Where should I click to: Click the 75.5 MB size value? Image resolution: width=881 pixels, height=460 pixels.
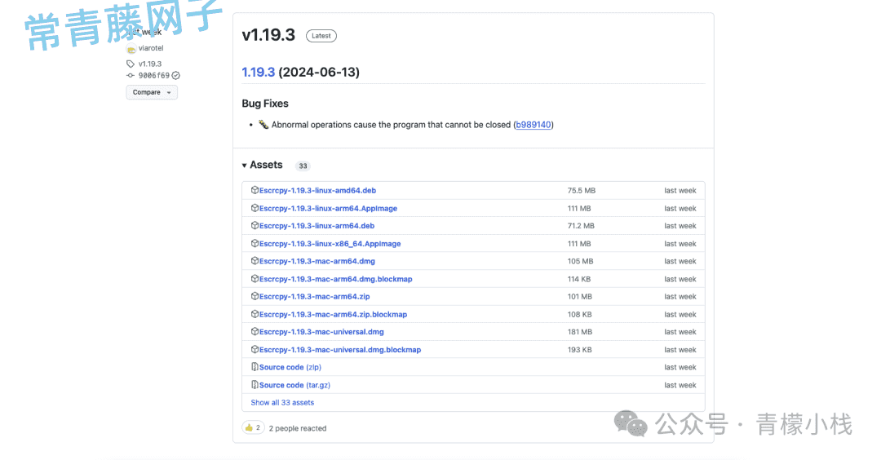click(581, 190)
